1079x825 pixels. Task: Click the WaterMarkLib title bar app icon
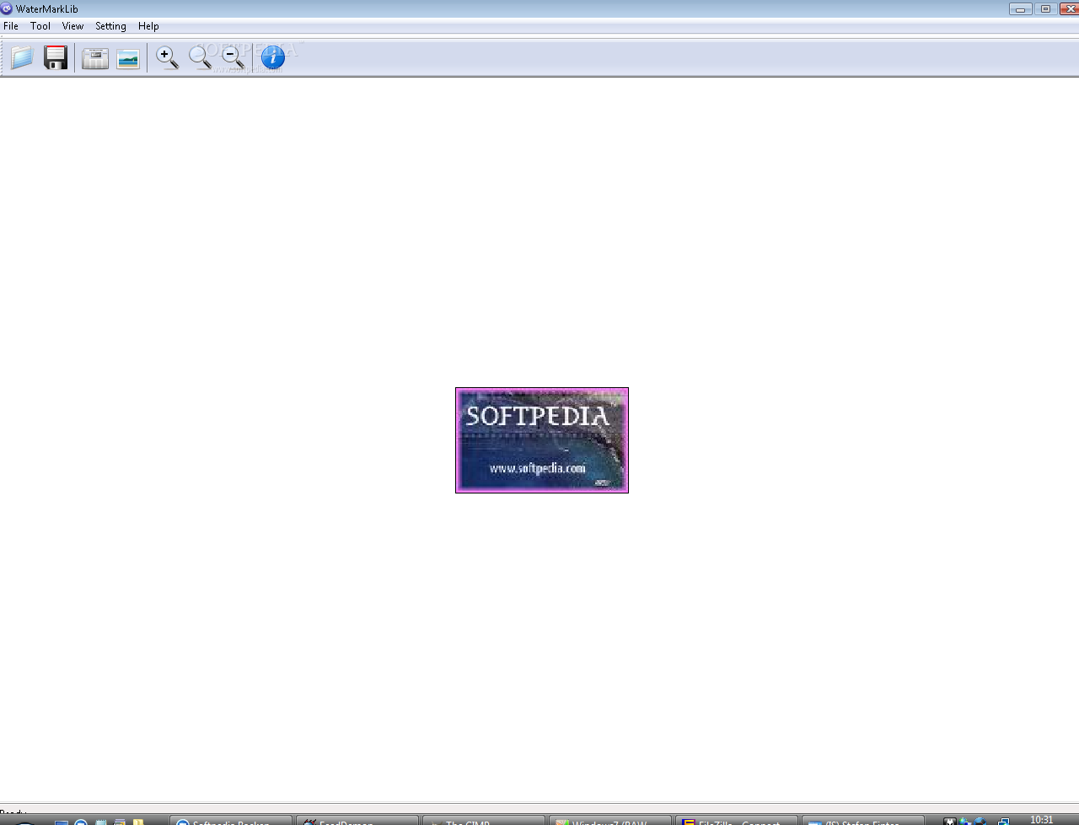coord(7,8)
